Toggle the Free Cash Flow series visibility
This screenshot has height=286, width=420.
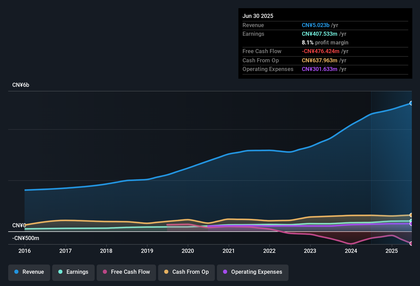pos(126,272)
